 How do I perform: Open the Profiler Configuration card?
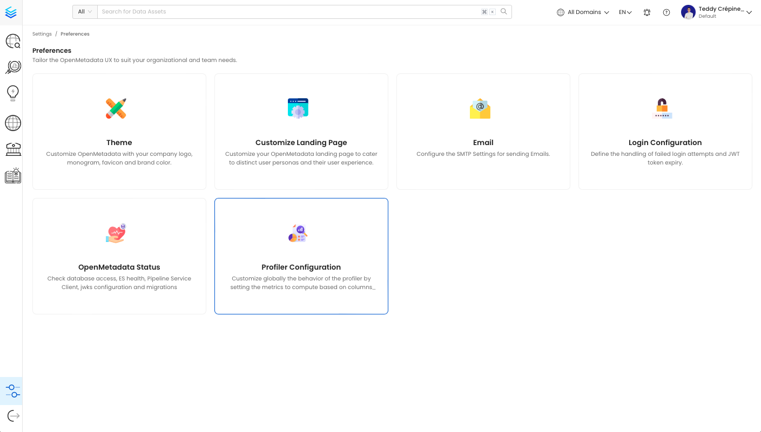click(x=301, y=256)
